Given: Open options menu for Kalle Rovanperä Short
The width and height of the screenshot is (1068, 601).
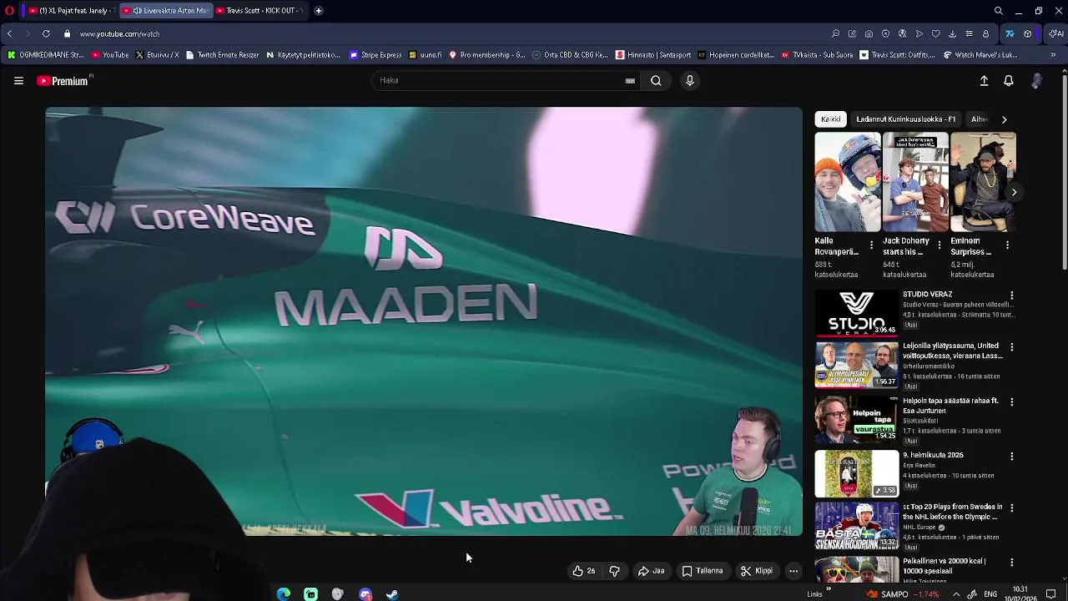Looking at the screenshot, I should pos(872,245).
